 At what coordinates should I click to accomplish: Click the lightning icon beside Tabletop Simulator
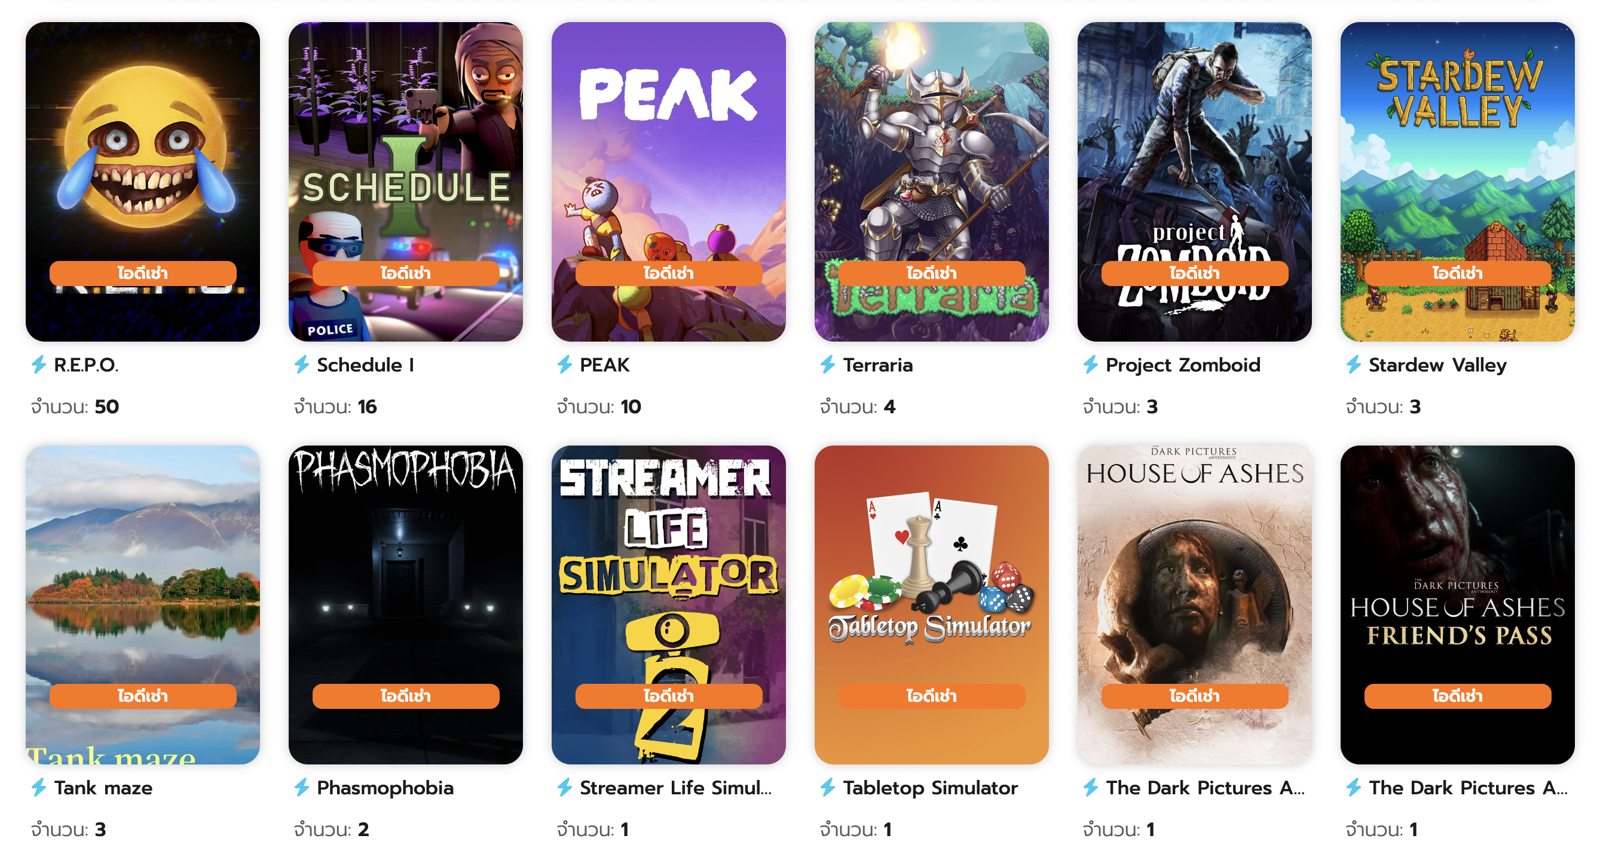click(x=828, y=788)
